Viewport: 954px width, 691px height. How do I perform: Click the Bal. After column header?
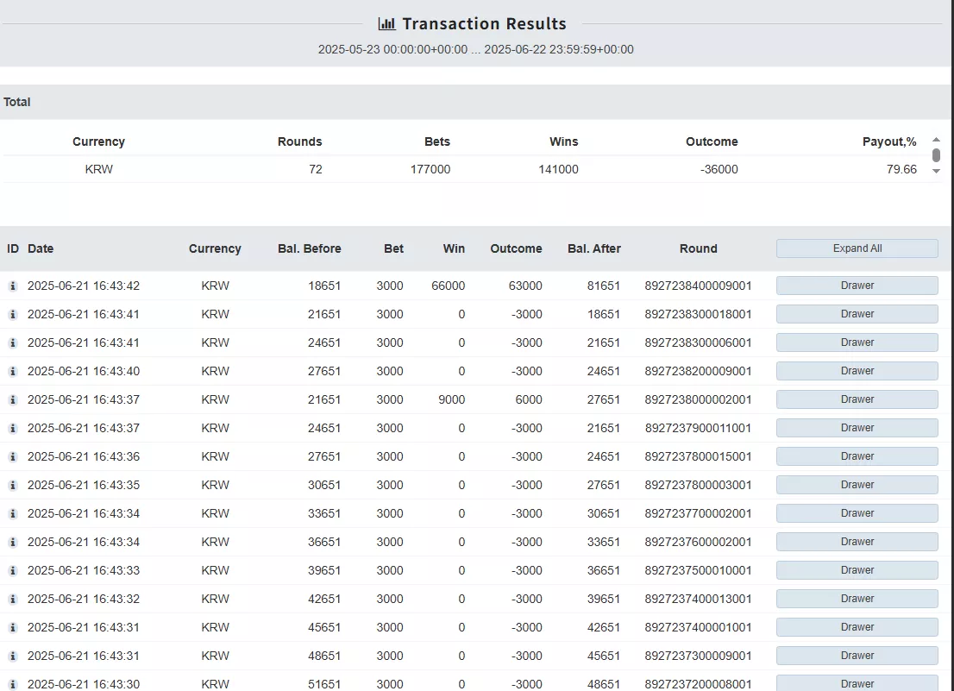click(593, 248)
